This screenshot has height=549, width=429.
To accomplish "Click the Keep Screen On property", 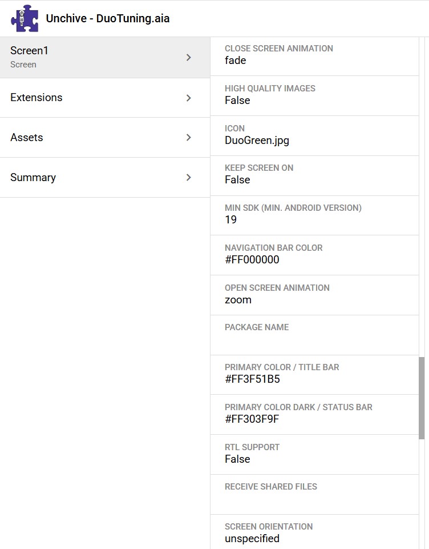I will [x=314, y=174].
